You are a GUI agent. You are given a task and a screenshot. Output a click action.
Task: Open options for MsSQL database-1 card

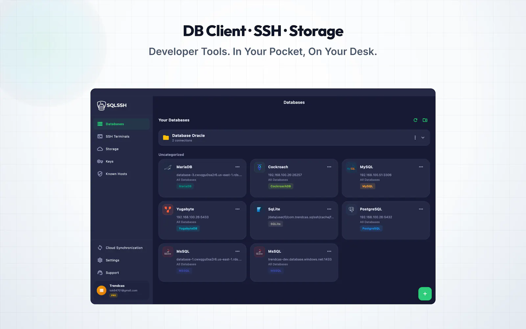(237, 251)
